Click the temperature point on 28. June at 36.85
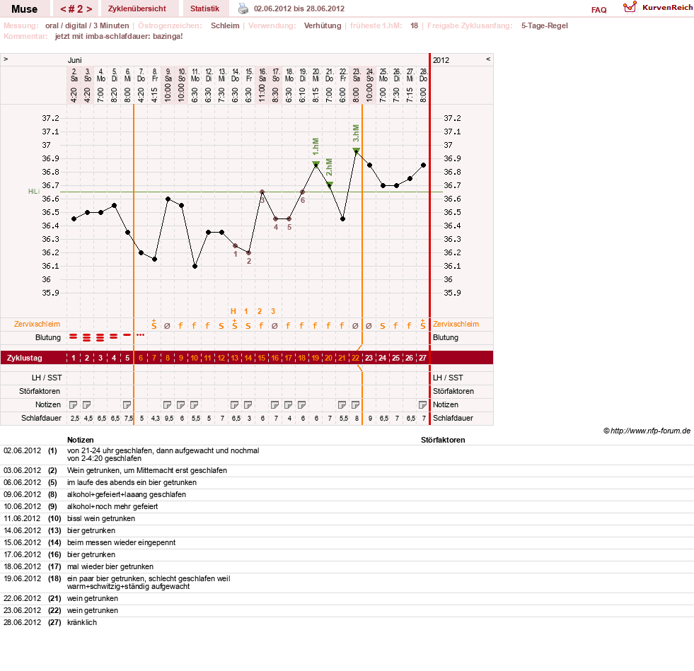Screen dimensions: 694x671 tap(424, 165)
